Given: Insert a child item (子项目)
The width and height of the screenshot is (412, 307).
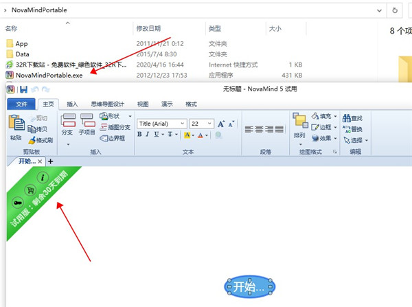Looking at the screenshot, I should (88, 124).
